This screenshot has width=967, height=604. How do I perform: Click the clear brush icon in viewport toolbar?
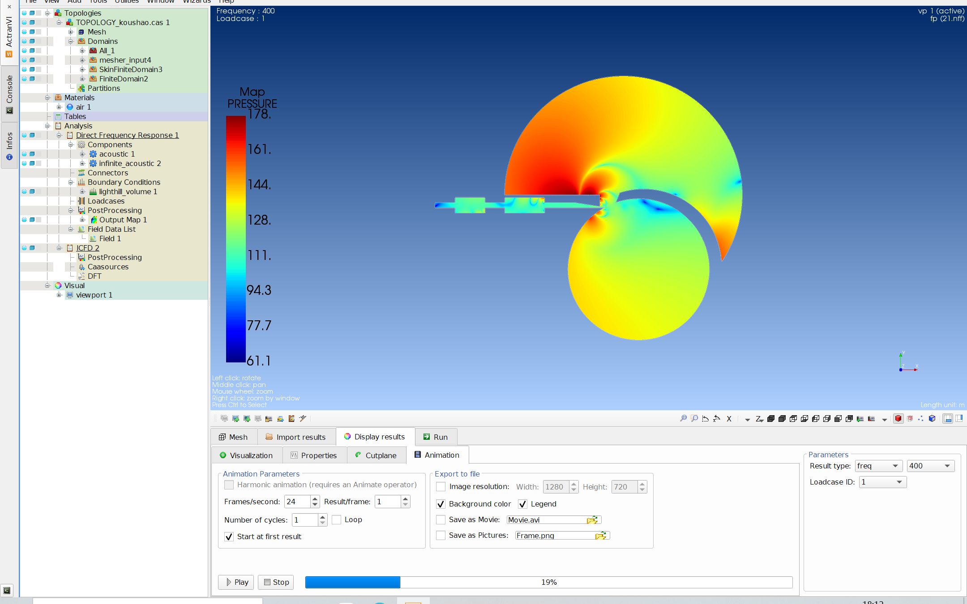[x=303, y=419]
